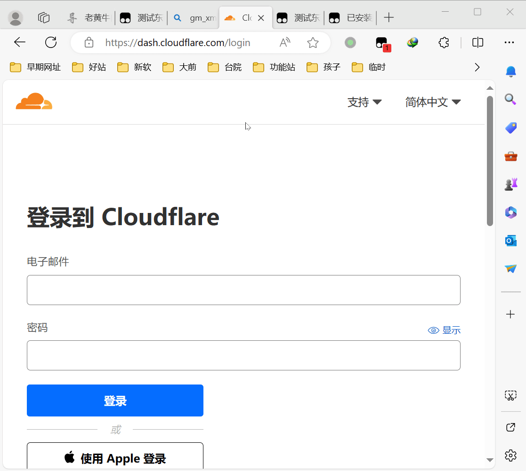Open the 简体中文 language dropdown
This screenshot has width=526, height=471.
tap(432, 102)
